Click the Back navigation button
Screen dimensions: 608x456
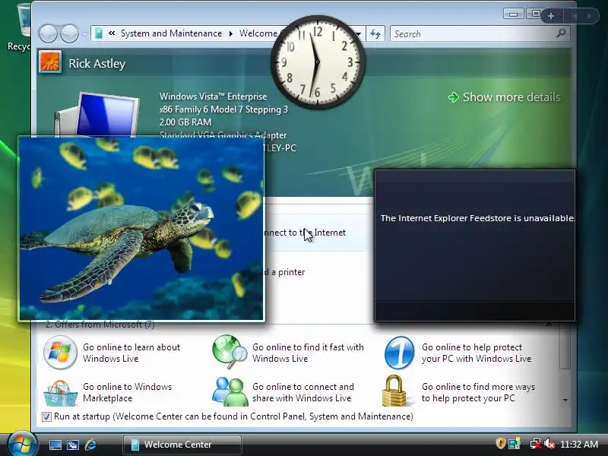coord(48,33)
